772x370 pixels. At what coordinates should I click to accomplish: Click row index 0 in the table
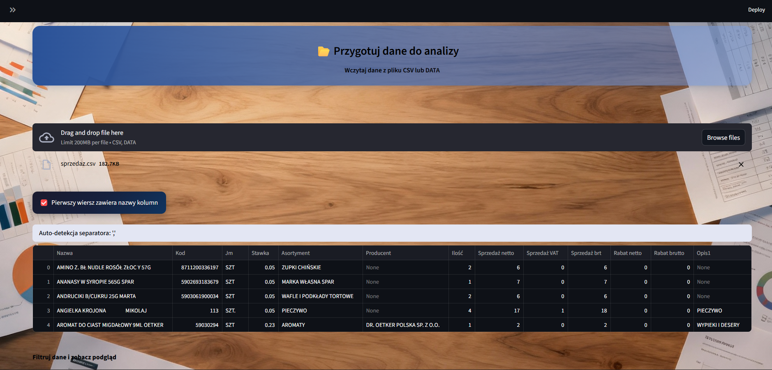click(x=43, y=267)
